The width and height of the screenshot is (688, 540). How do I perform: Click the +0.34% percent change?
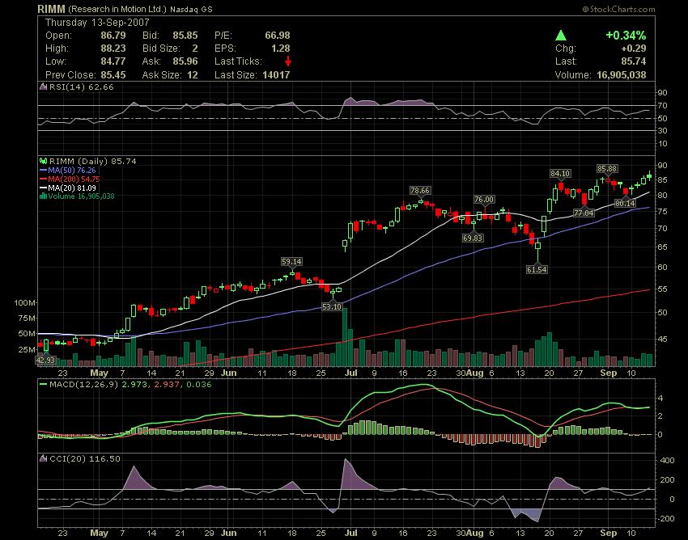626,36
